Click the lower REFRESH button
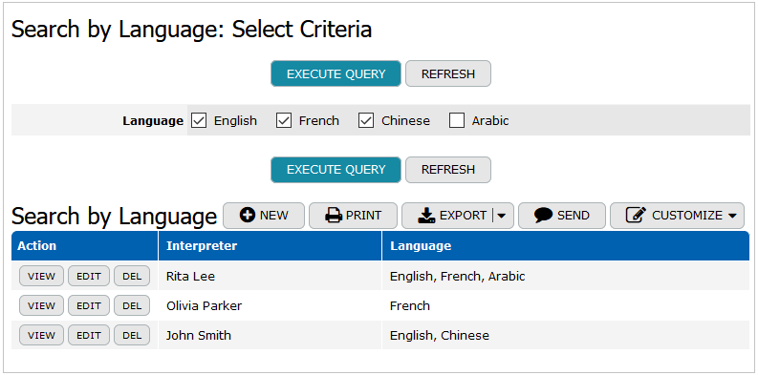 tap(448, 170)
